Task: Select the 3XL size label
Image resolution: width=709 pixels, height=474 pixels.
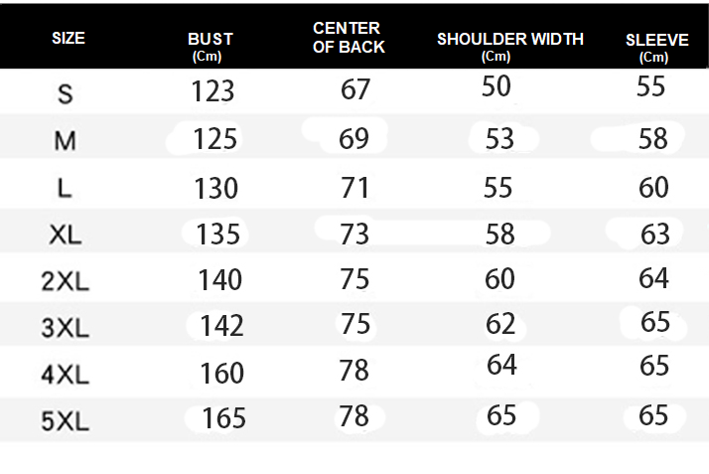Action: 66,327
